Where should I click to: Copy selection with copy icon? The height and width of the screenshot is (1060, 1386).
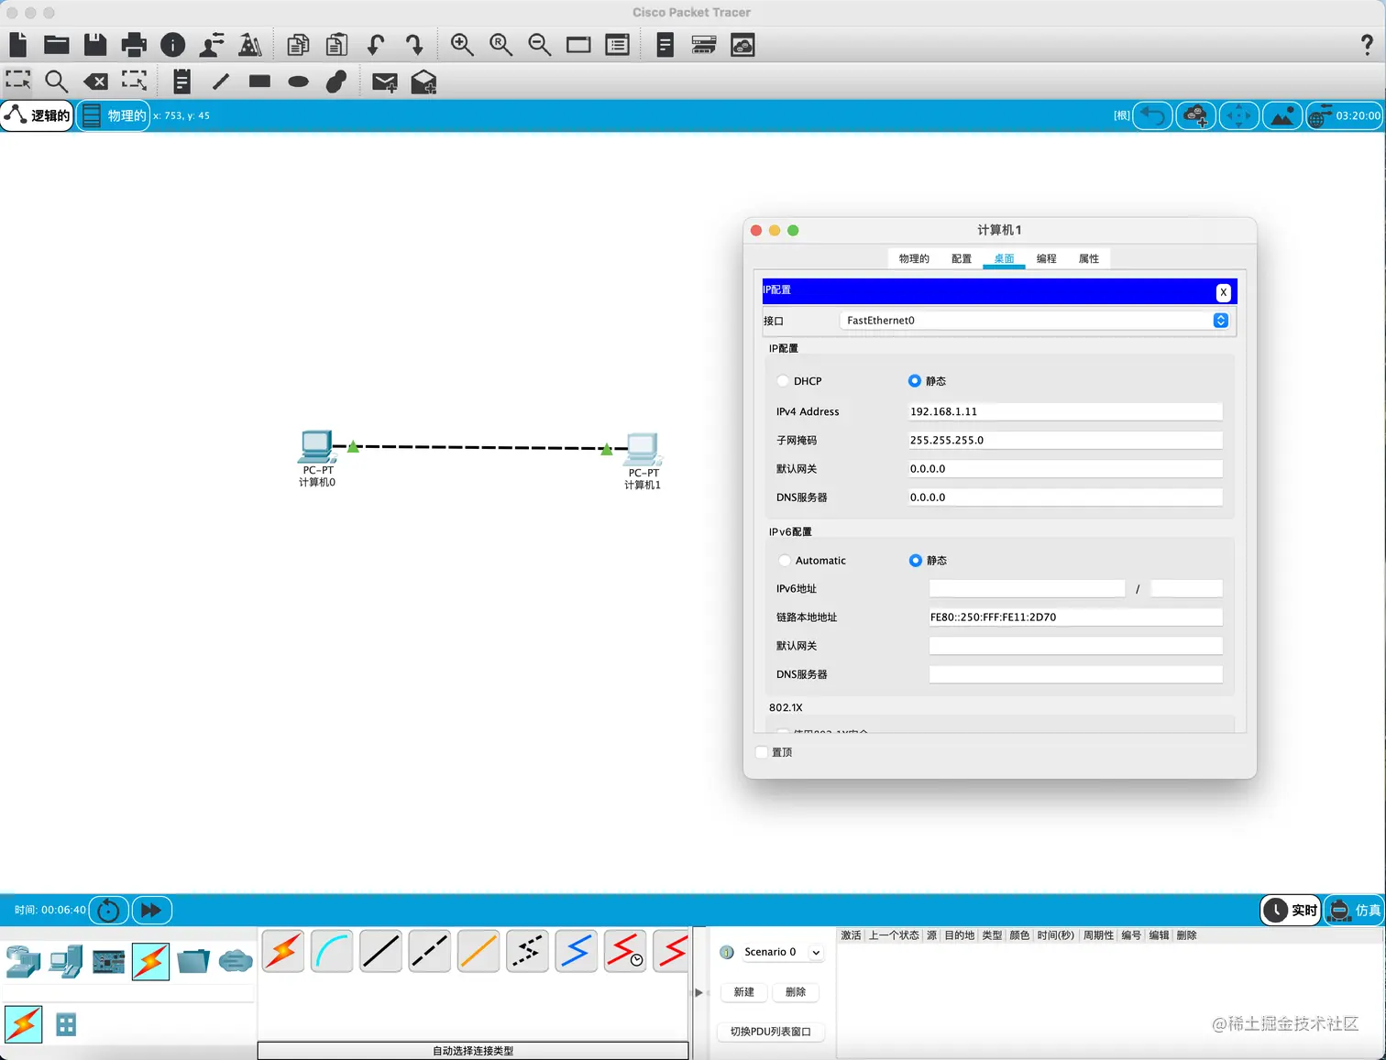[298, 44]
